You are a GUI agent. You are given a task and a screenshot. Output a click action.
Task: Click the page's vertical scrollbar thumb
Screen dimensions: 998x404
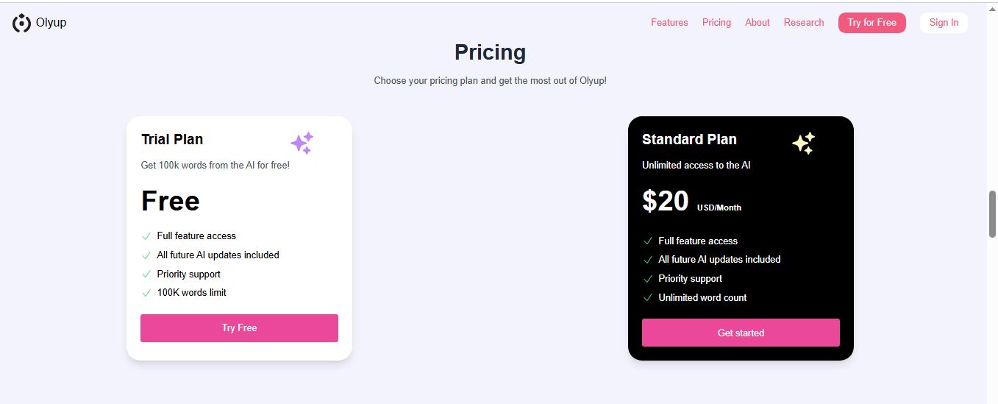992,213
